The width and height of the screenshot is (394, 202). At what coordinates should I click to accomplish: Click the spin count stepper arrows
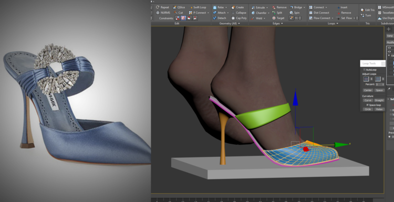[300, 18]
